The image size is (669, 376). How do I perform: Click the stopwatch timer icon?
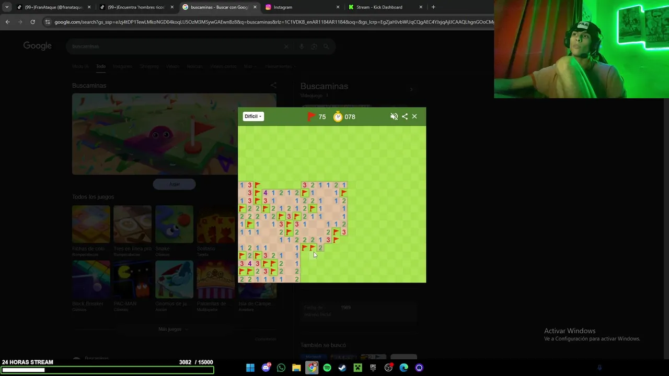[338, 116]
